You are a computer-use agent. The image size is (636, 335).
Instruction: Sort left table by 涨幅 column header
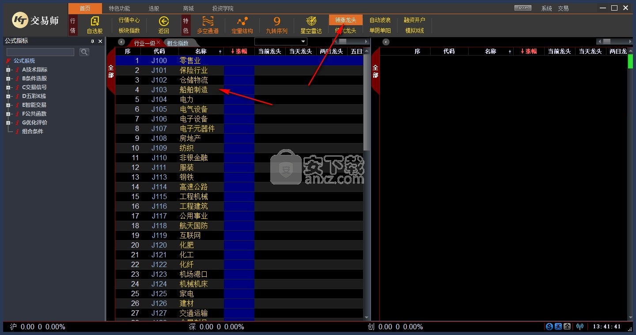pos(239,52)
